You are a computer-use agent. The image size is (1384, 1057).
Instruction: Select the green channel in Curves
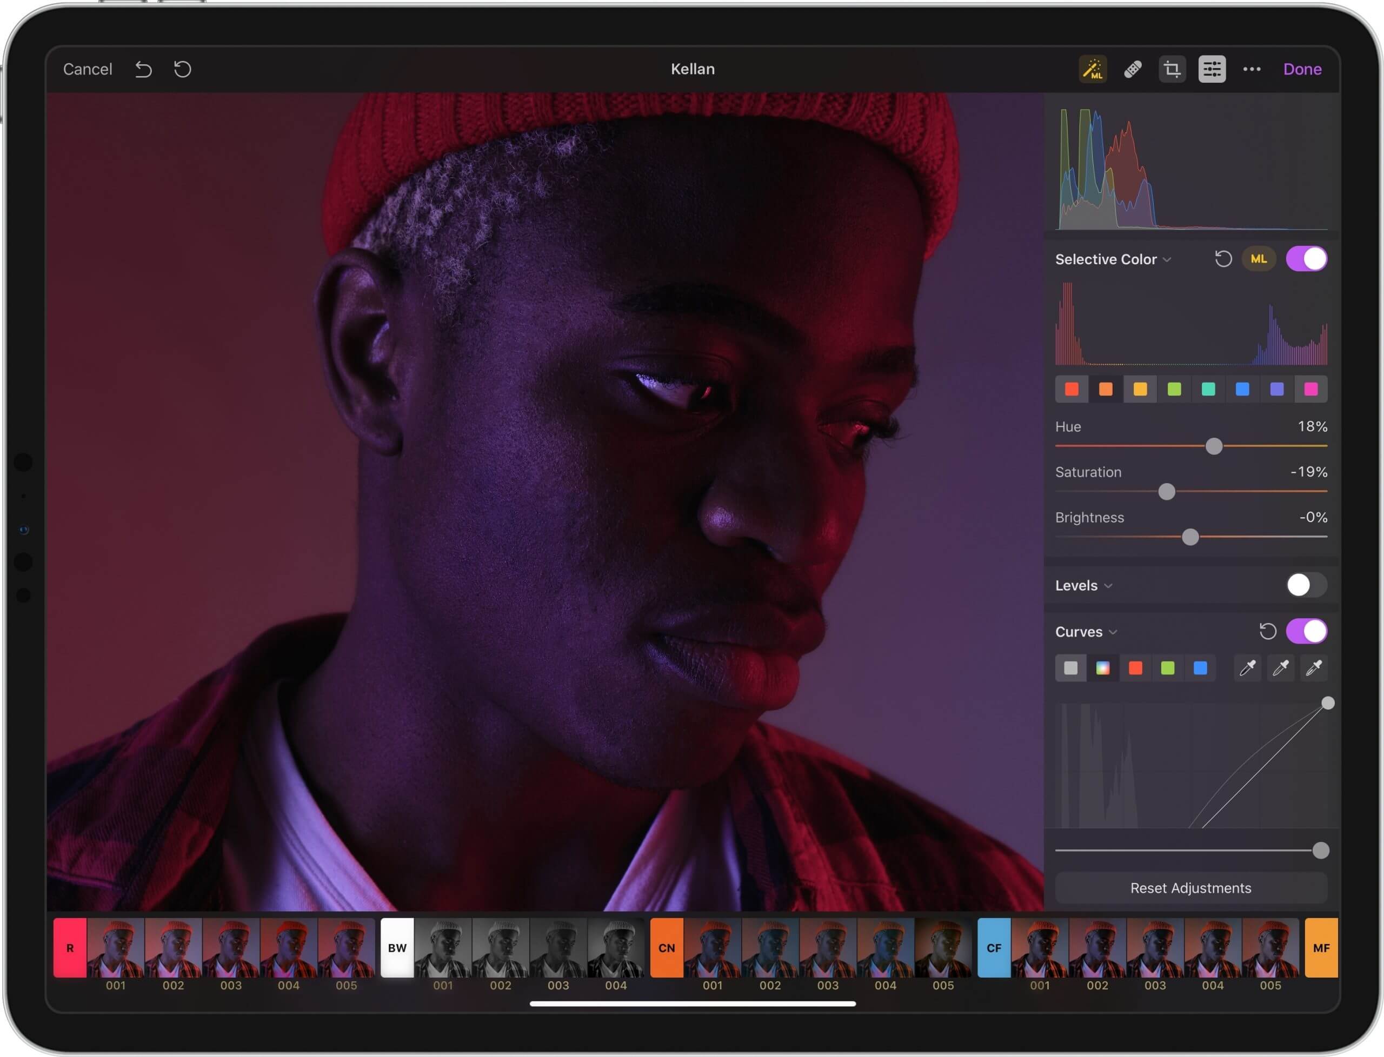coord(1168,668)
